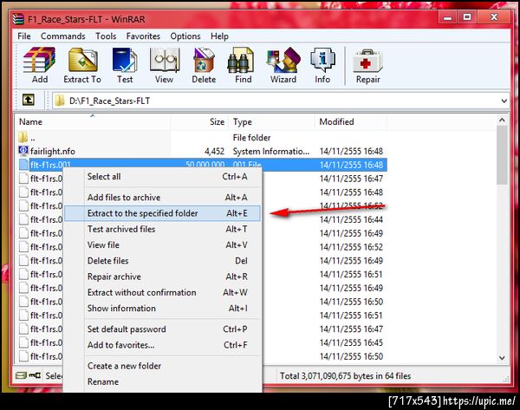
Task: Click the WinRAR title bar app icon
Action: (x=18, y=19)
